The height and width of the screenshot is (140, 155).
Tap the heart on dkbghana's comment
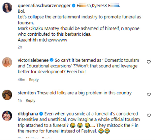(149, 115)
